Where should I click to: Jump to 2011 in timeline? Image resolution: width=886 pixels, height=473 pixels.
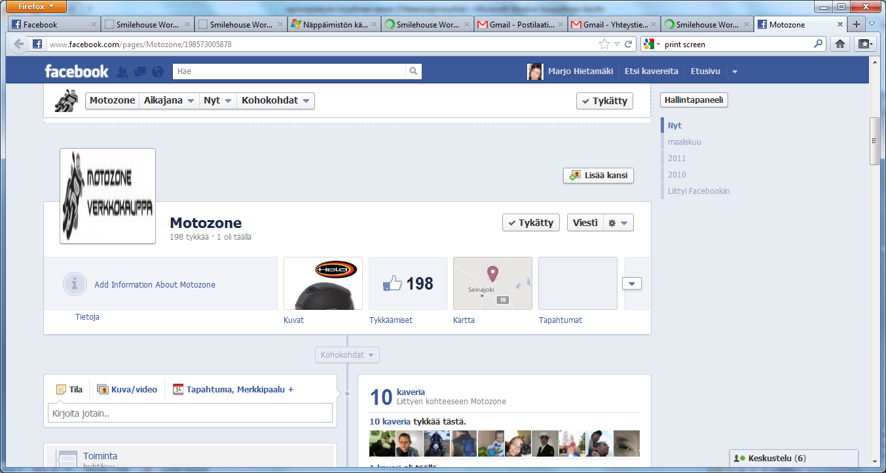coord(677,159)
